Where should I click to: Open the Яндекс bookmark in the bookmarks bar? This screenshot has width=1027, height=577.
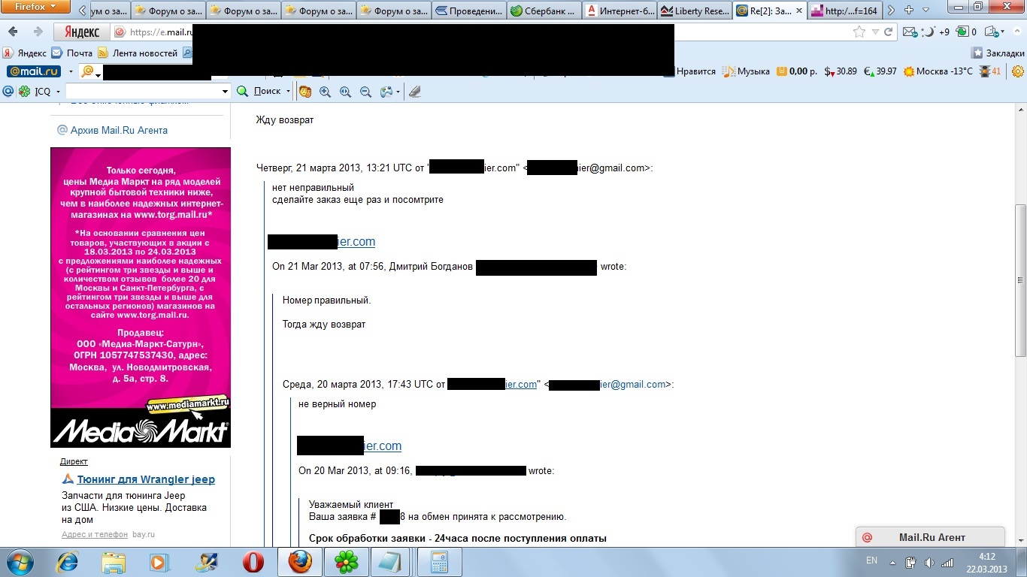tap(25, 53)
